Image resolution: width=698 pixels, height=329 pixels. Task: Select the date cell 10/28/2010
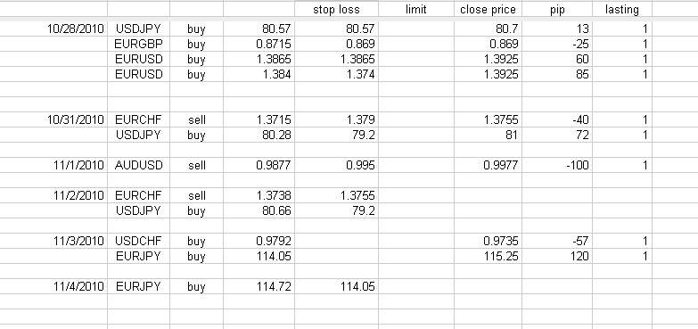[x=53, y=29]
